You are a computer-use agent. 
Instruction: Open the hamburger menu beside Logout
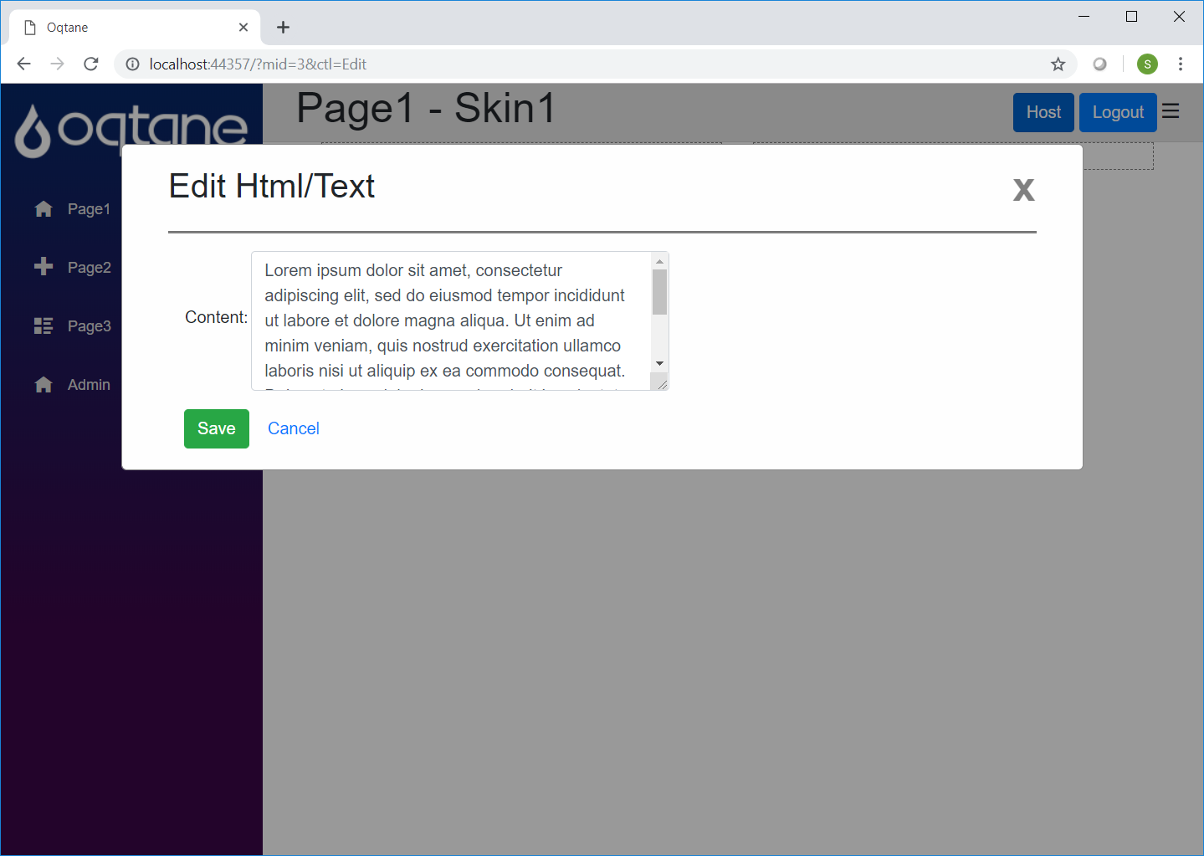pyautogui.click(x=1171, y=112)
